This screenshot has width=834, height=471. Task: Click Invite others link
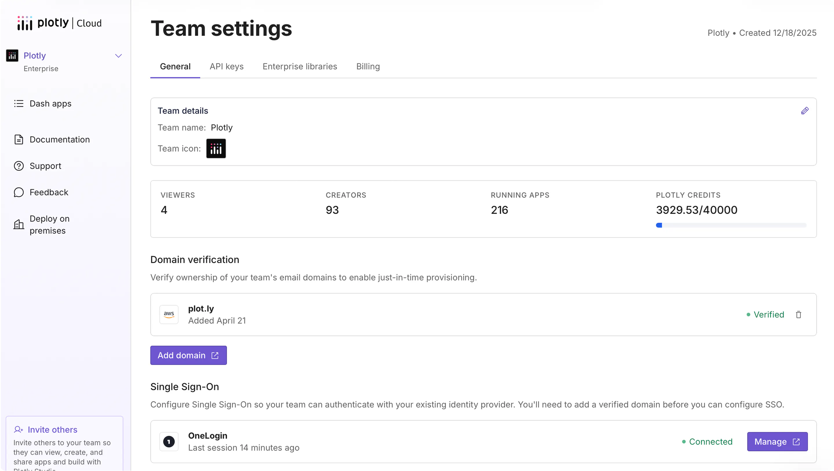click(x=52, y=430)
